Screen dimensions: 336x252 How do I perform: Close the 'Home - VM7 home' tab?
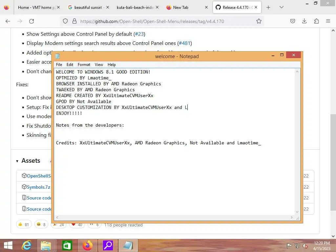[x=58, y=7]
